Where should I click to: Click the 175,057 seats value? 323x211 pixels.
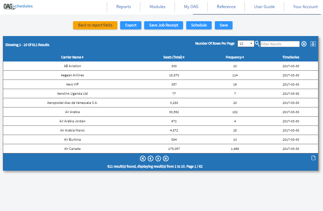(x=174, y=148)
